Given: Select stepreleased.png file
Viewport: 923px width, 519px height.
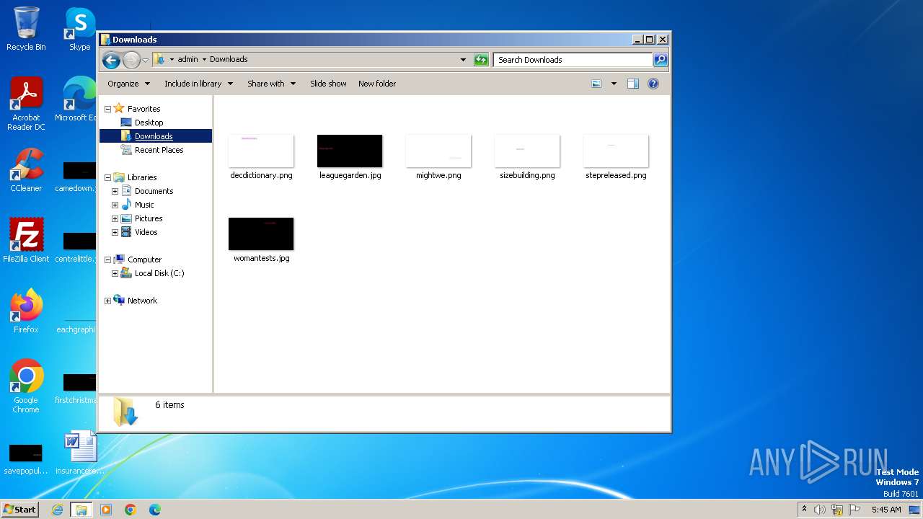Looking at the screenshot, I should point(616,157).
